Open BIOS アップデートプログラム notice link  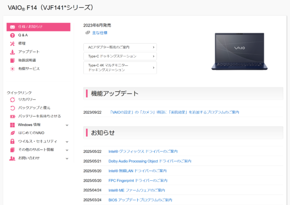[140, 200]
